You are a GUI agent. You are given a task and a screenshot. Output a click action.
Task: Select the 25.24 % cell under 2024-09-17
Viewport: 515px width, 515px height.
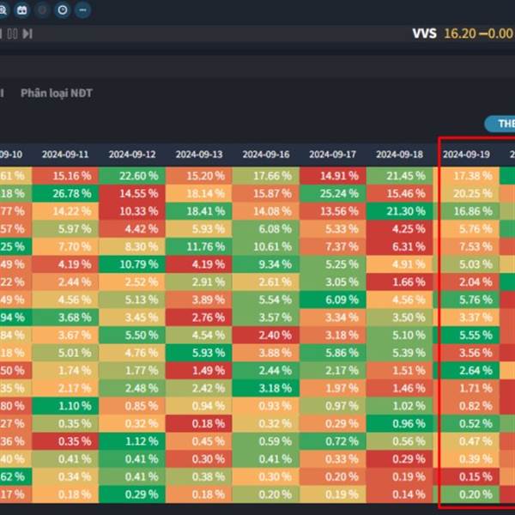point(332,193)
